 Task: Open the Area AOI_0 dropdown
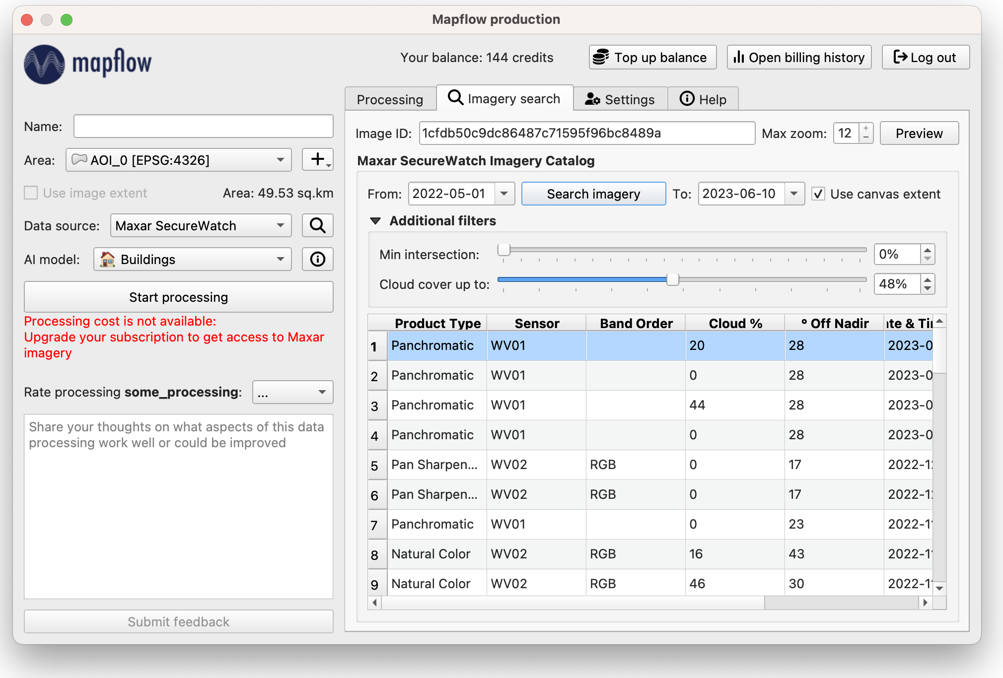pos(179,160)
